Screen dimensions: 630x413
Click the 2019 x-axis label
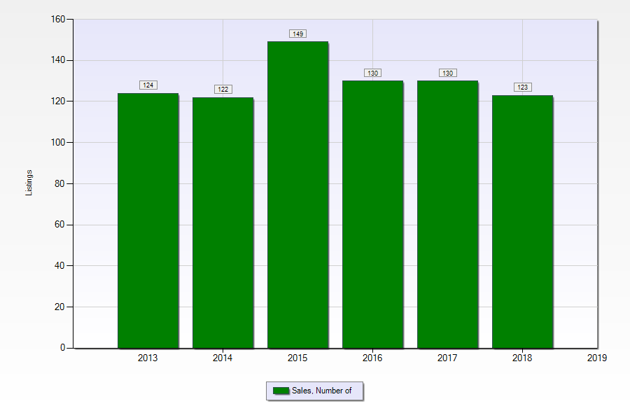coord(597,358)
